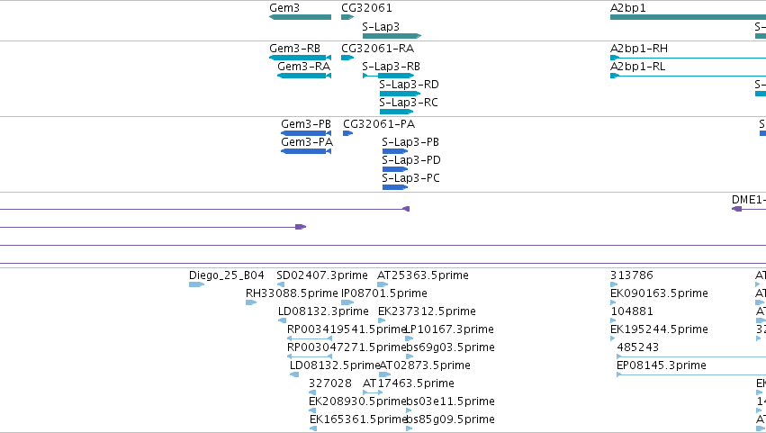Click protein Gem3-PA
766x433 pixels.
(x=306, y=151)
